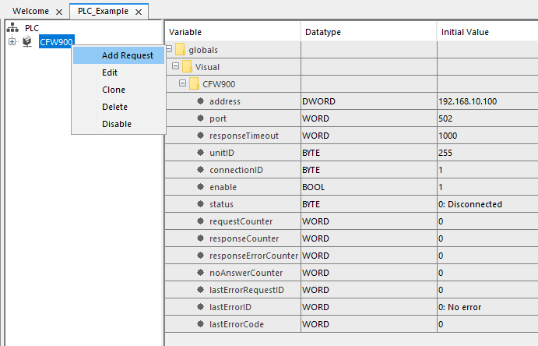Screen dimensions: 538x346
Task: Select Clone in the context menu
Action: click(114, 90)
